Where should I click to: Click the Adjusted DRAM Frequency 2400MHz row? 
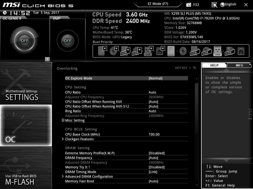[x=126, y=162]
